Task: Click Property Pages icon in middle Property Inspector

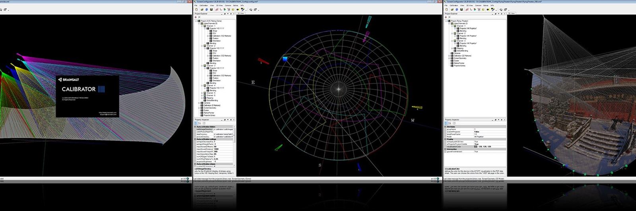Action: coord(204,123)
